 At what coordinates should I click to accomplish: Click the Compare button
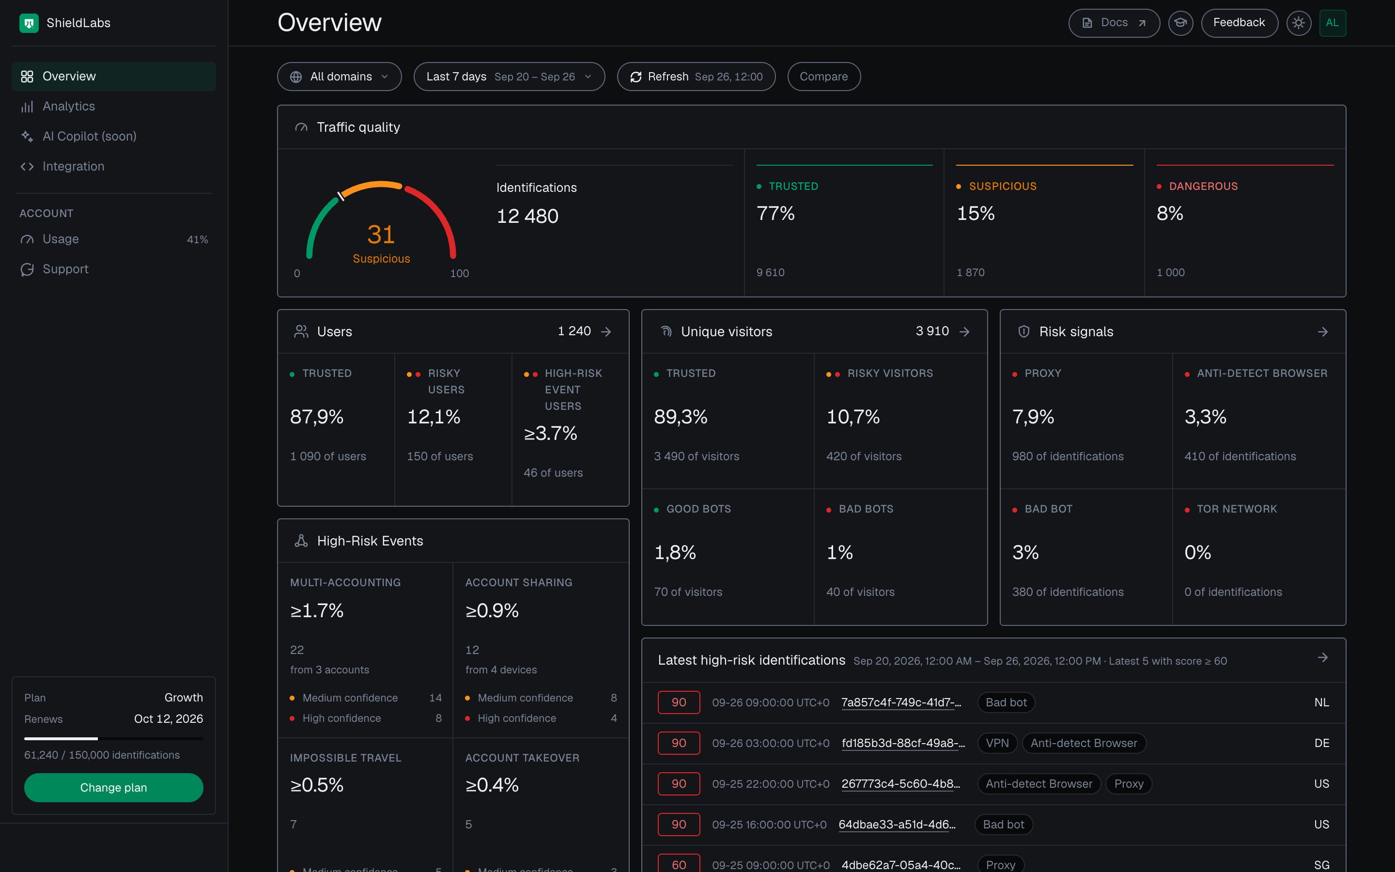point(824,77)
